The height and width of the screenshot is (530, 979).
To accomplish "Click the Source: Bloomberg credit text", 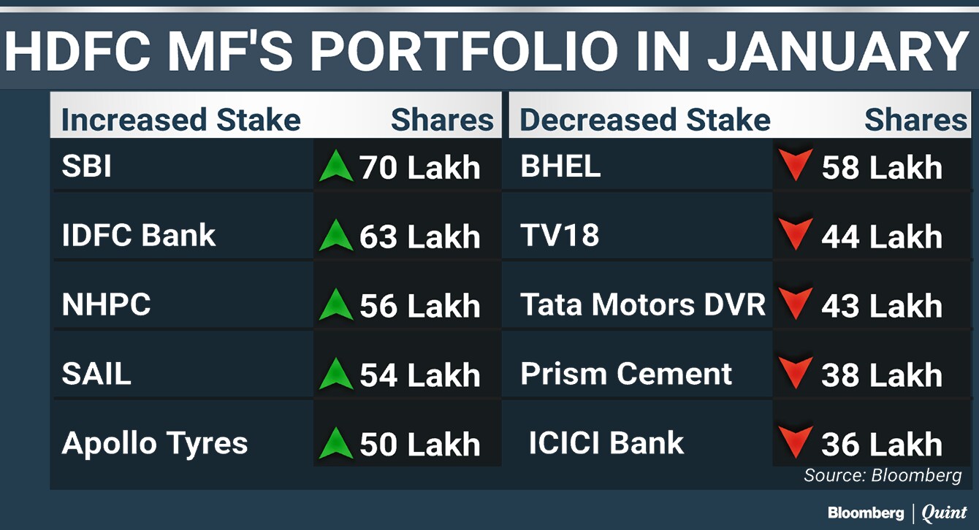I will click(x=883, y=476).
